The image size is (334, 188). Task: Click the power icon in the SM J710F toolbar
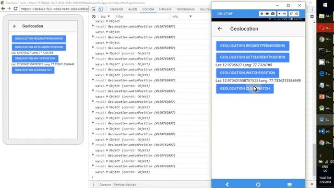coord(296,14)
